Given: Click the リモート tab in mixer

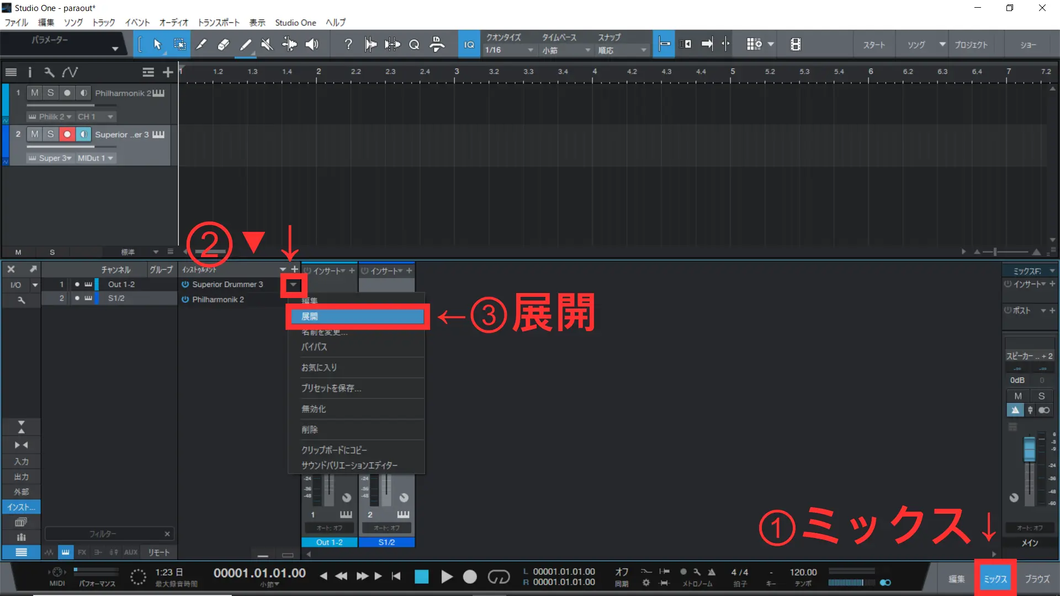Looking at the screenshot, I should [x=159, y=552].
